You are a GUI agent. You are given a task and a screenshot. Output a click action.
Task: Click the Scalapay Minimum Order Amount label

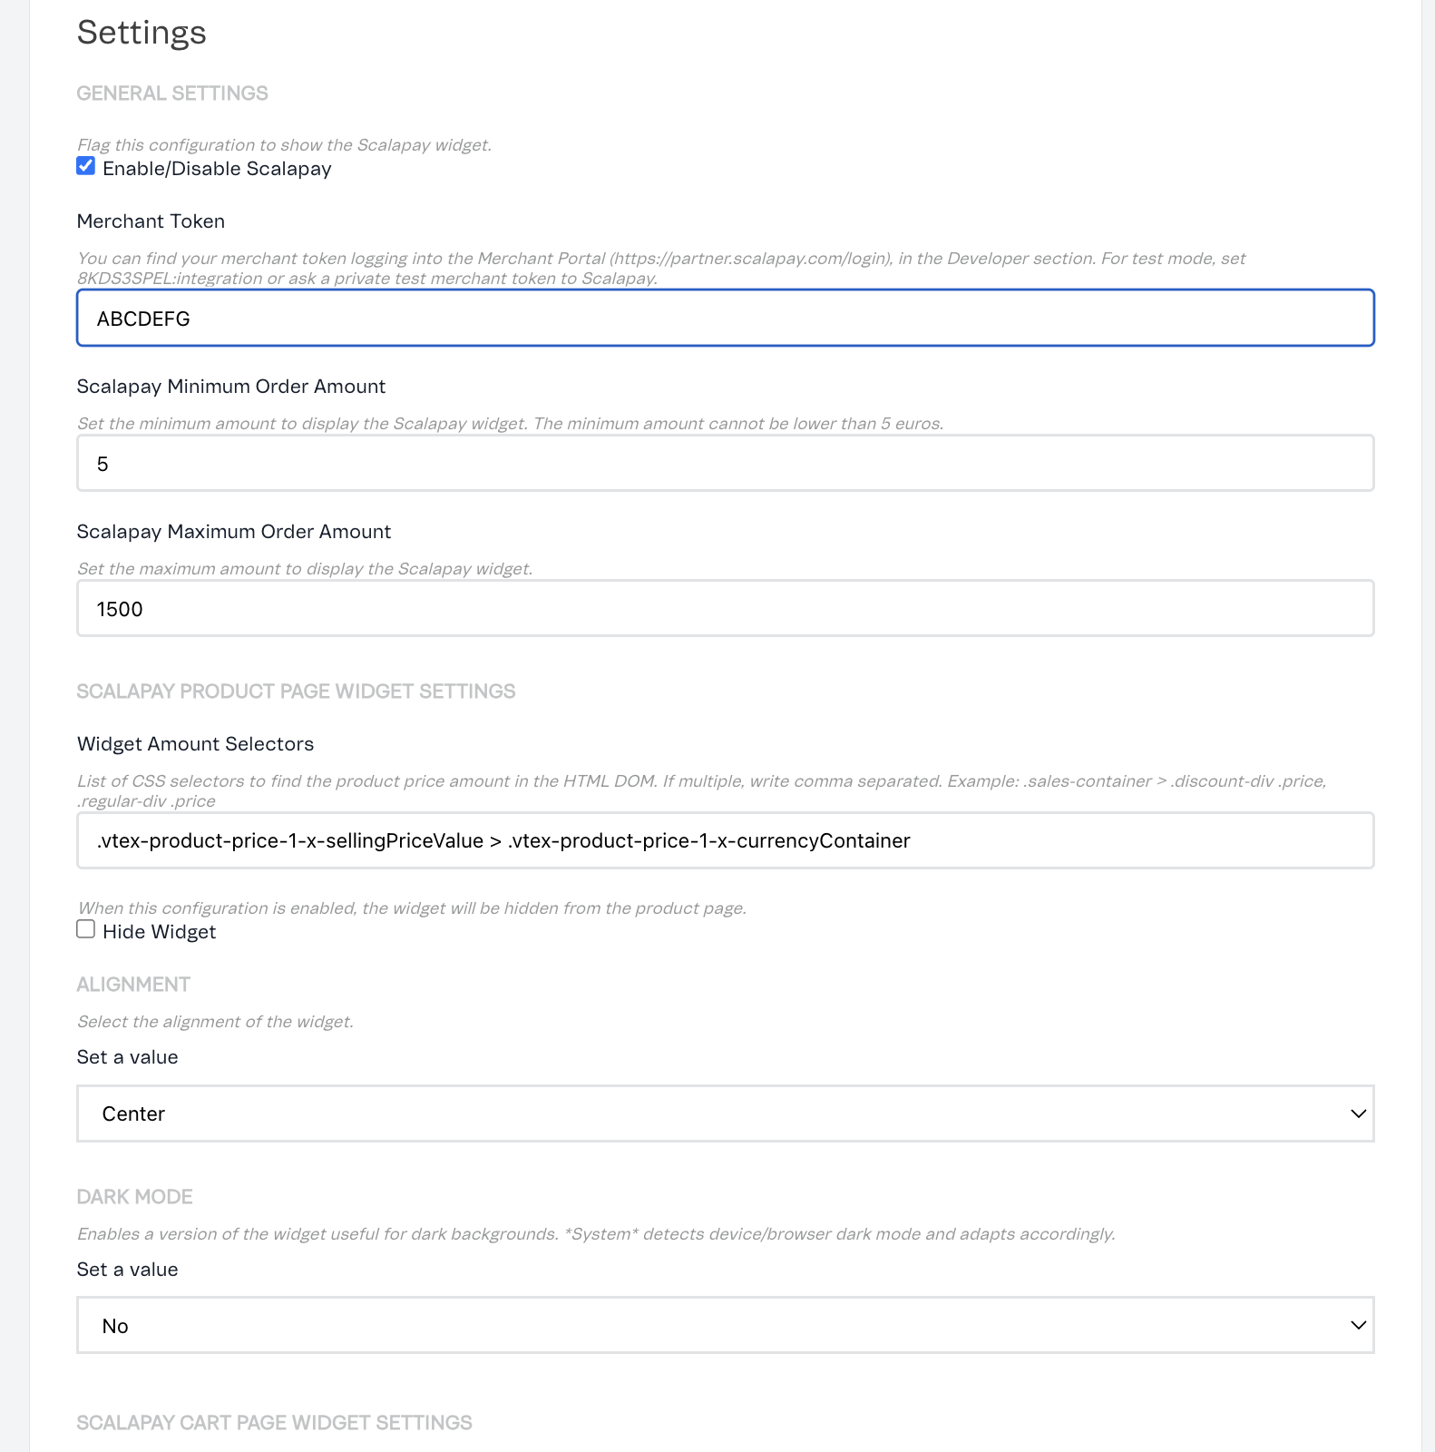click(x=231, y=387)
